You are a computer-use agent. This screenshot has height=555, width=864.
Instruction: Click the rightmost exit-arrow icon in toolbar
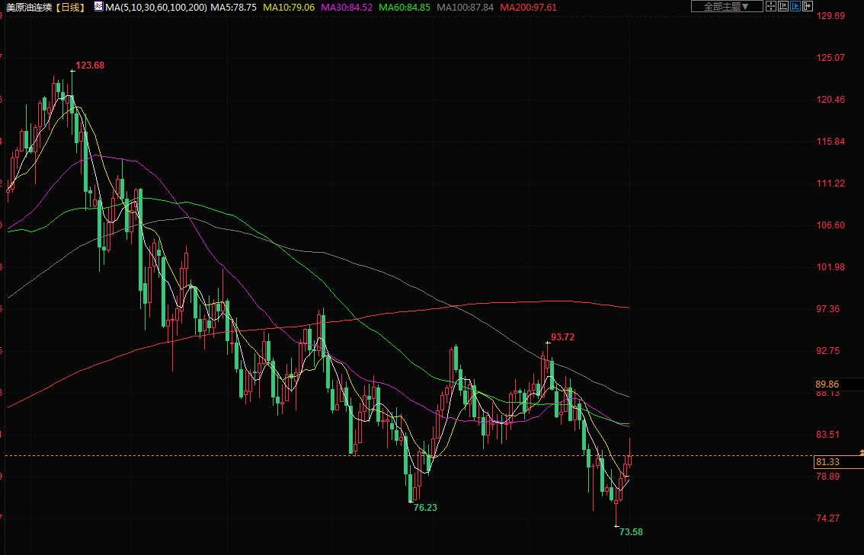click(808, 6)
